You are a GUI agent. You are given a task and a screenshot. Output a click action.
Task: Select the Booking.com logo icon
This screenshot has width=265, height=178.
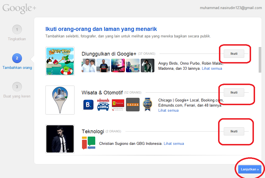(x=88, y=105)
